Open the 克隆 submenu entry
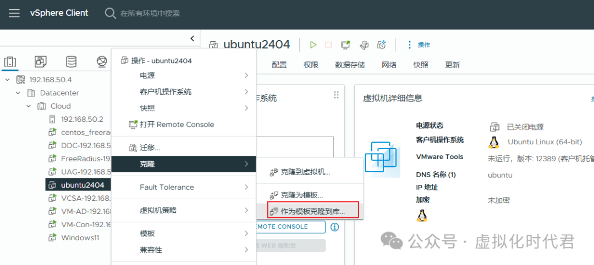 [x=184, y=164]
